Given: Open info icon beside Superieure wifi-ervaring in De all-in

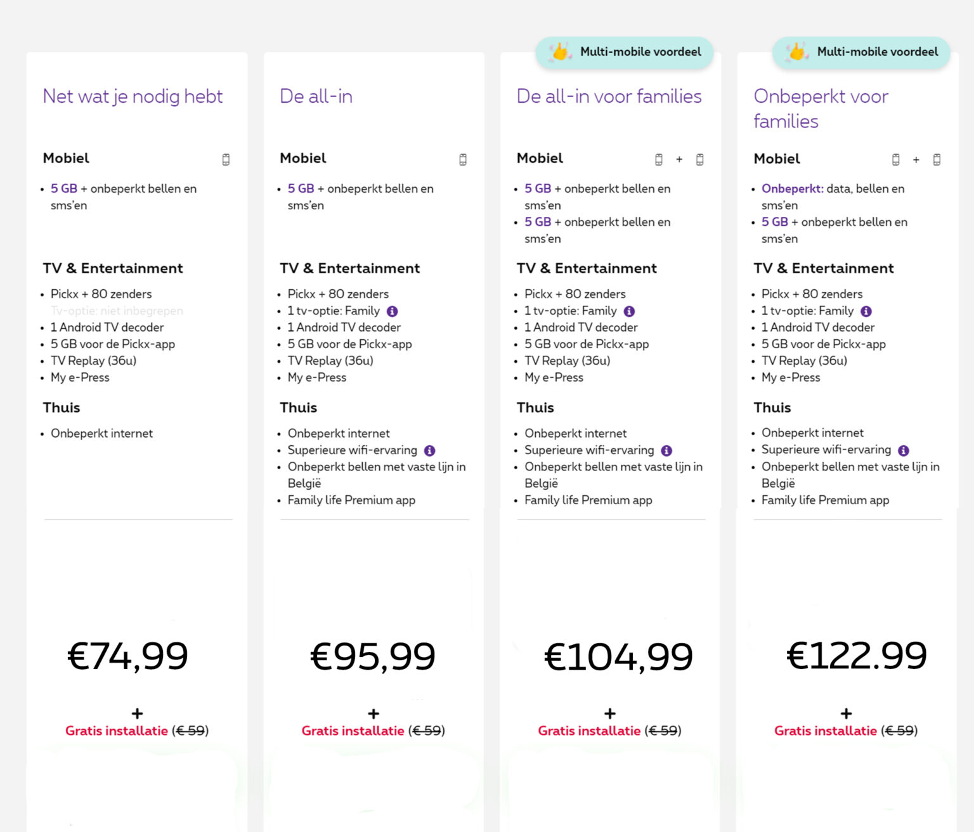Looking at the screenshot, I should (x=429, y=450).
